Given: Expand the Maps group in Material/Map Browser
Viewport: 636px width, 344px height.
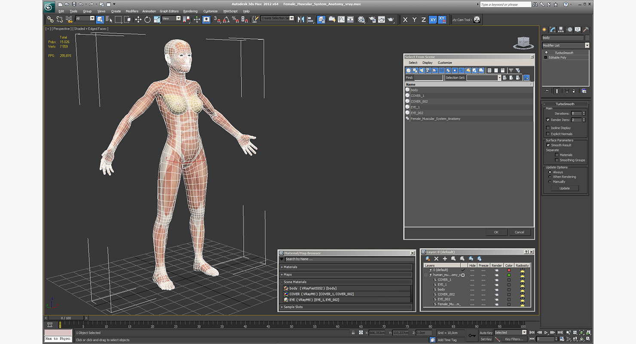Looking at the screenshot, I should [346, 274].
